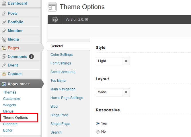Click the Posts pin icon

click(4, 14)
